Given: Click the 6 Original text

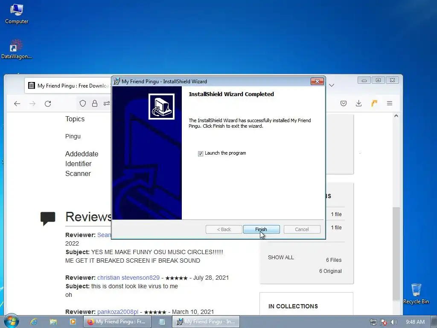Looking at the screenshot, I should tap(330, 271).
